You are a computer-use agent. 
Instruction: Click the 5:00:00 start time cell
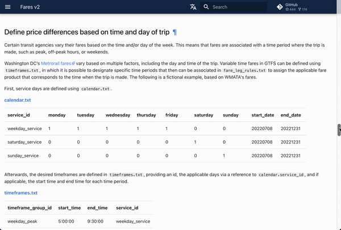(x=66, y=221)
